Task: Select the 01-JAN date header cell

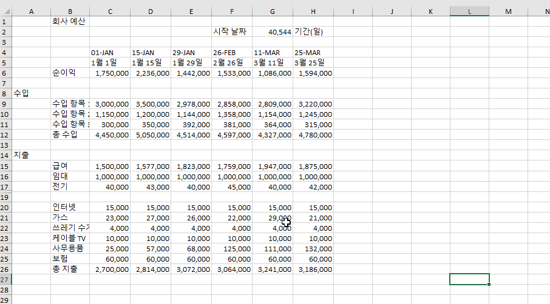Action: [x=110, y=53]
